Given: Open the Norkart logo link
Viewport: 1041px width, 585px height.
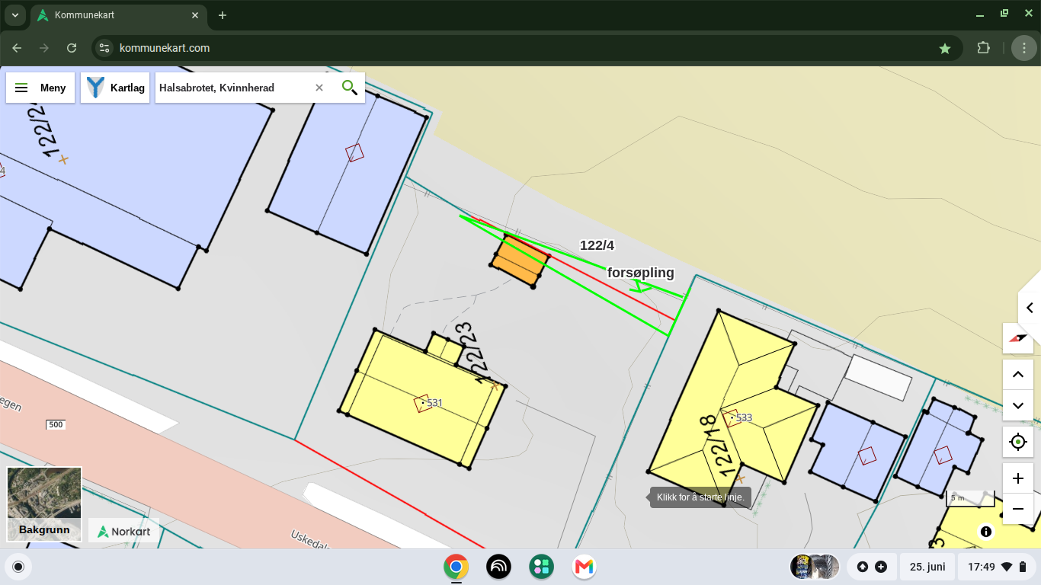Looking at the screenshot, I should (124, 531).
